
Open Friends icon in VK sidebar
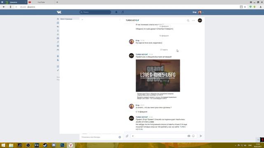coord(58,30)
